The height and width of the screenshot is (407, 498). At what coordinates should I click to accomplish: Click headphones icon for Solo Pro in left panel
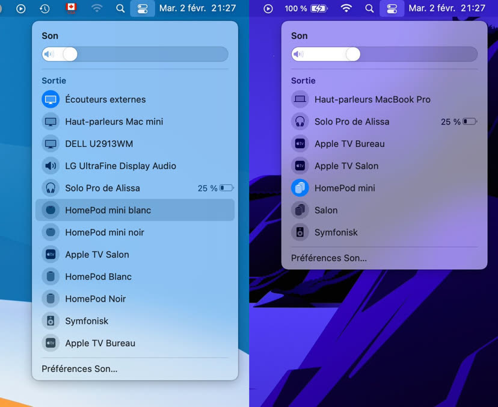pos(51,188)
